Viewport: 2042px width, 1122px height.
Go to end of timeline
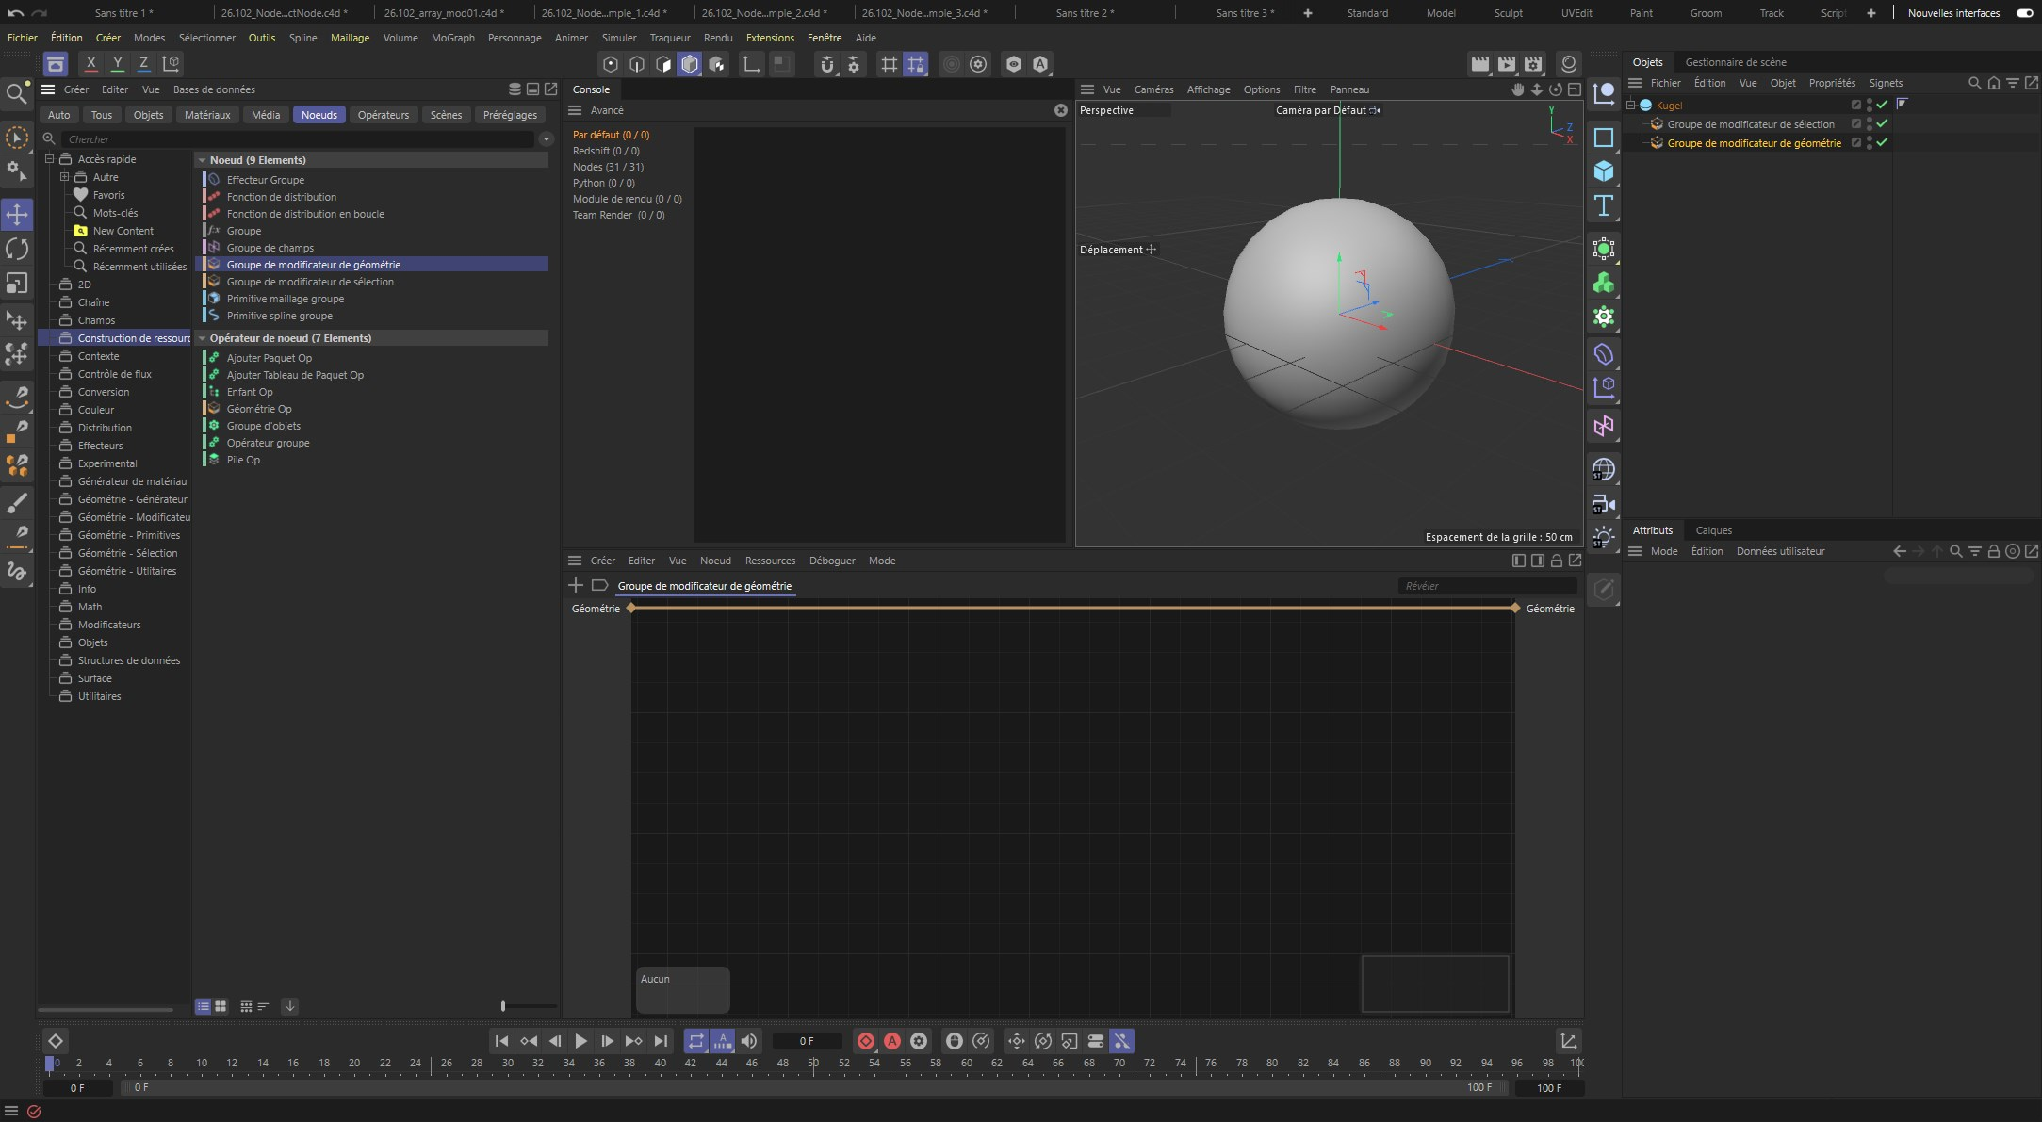pos(661,1041)
